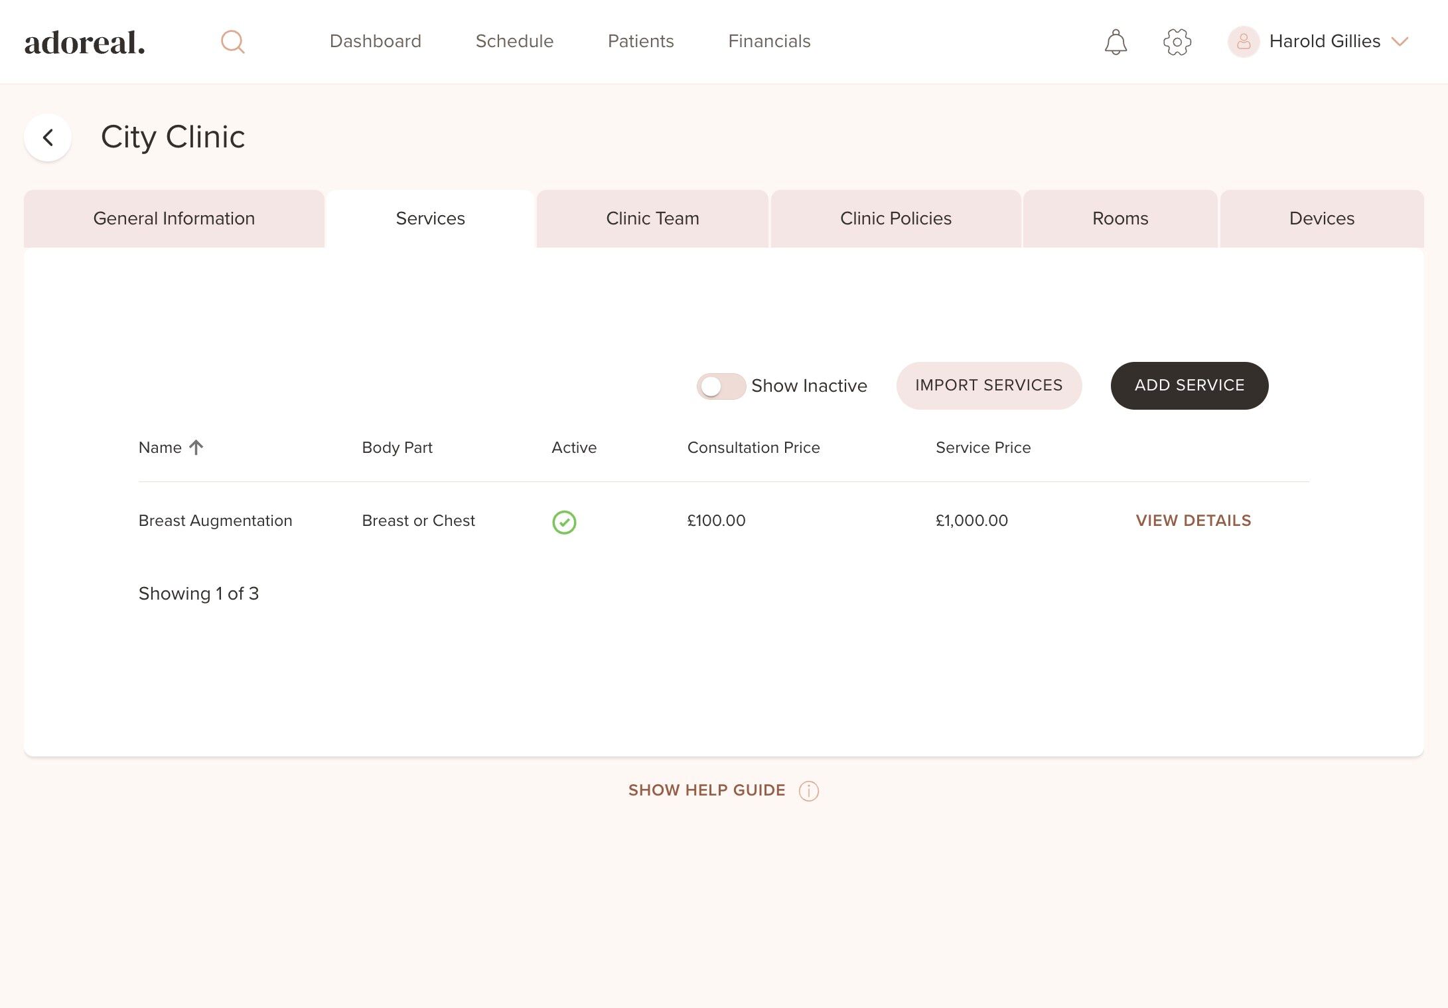Open Financials in top navigation
The width and height of the screenshot is (1448, 1008).
pyautogui.click(x=769, y=41)
